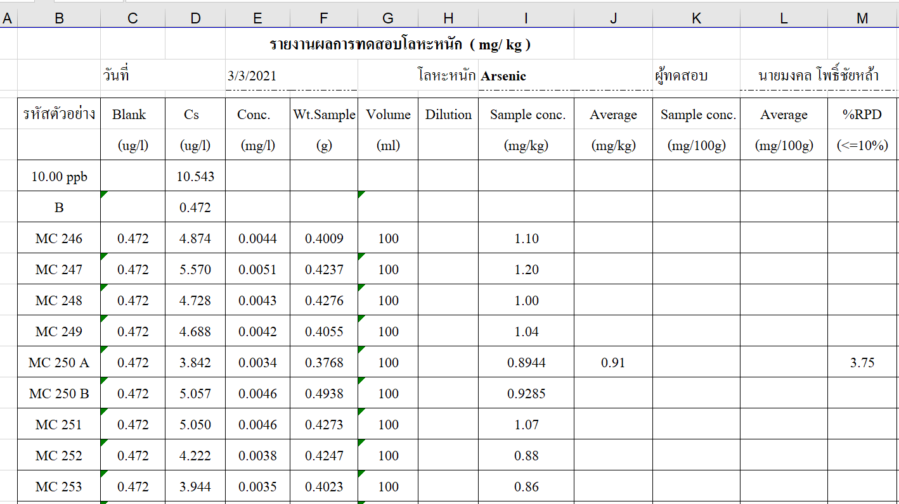The width and height of the screenshot is (899, 504).
Task: Click sample conc. value 1.10
Action: [526, 238]
